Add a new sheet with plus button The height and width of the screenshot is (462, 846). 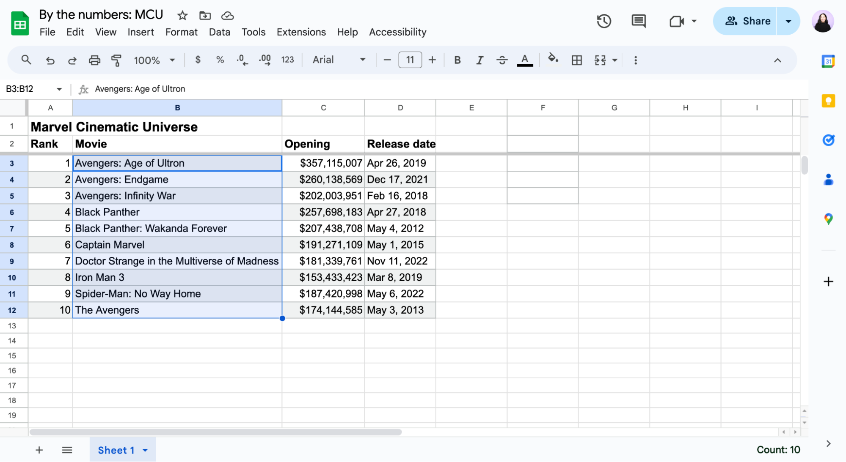[x=39, y=450]
